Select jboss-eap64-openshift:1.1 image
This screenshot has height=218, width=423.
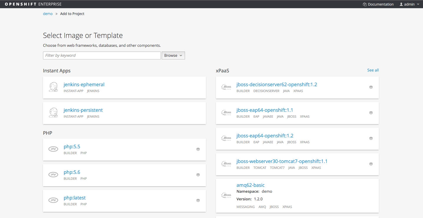[265, 110]
